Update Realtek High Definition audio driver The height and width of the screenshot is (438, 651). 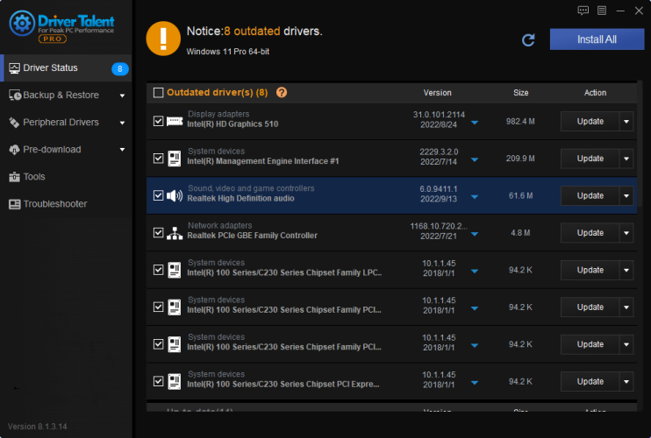pos(590,195)
